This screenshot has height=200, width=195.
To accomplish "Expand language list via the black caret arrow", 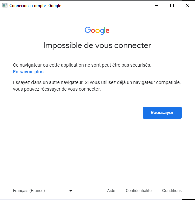I will pyautogui.click(x=71, y=191).
